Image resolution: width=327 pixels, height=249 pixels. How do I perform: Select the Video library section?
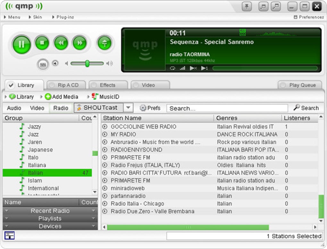37,108
